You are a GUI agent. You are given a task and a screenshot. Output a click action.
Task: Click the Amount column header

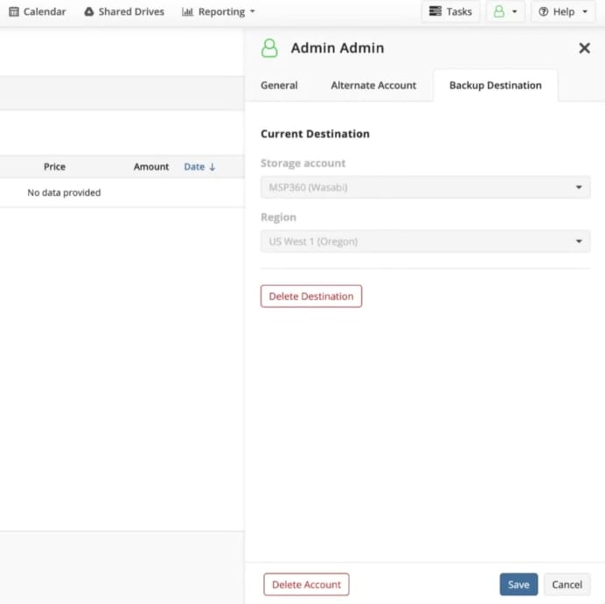click(151, 167)
